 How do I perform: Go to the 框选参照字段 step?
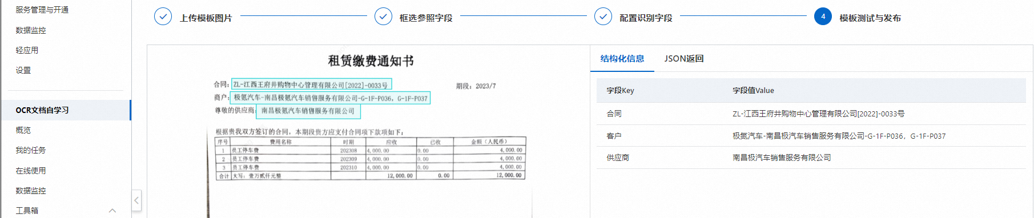(x=426, y=18)
